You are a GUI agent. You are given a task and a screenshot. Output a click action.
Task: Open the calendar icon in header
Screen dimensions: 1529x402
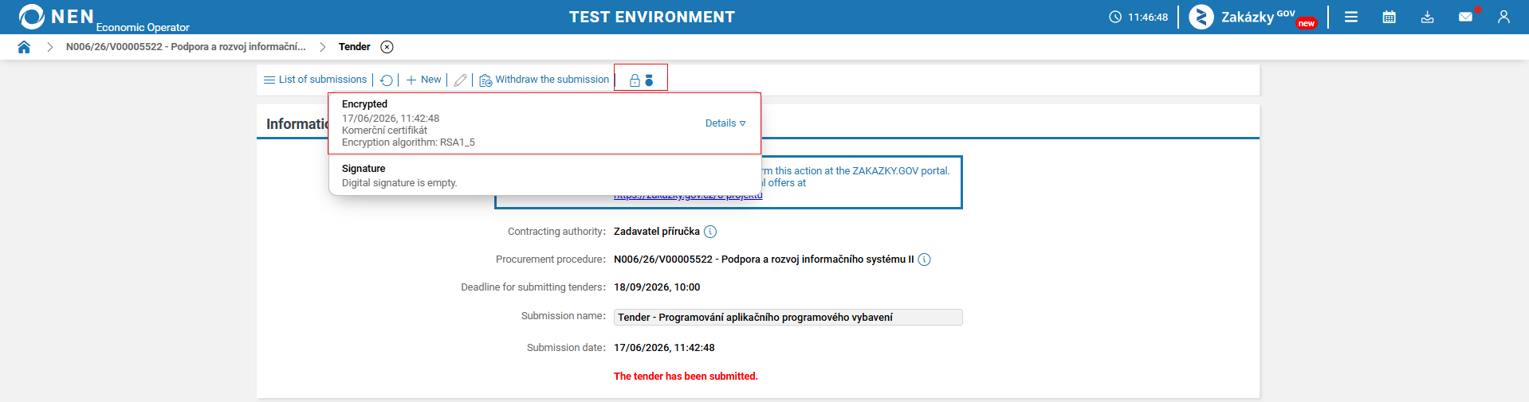(x=1389, y=17)
